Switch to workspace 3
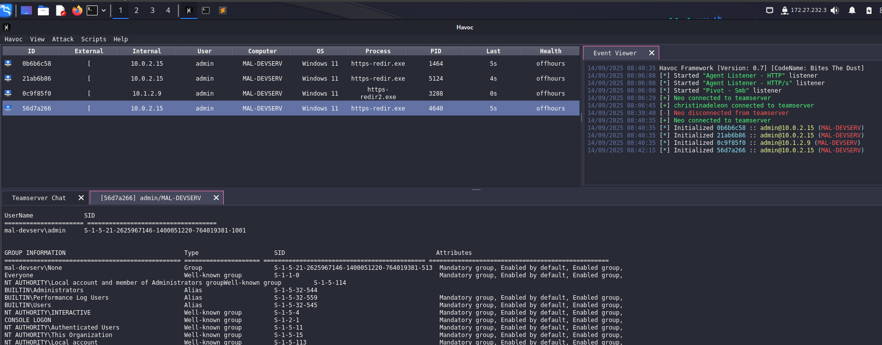Screen dimensions: 882x345 152,10
